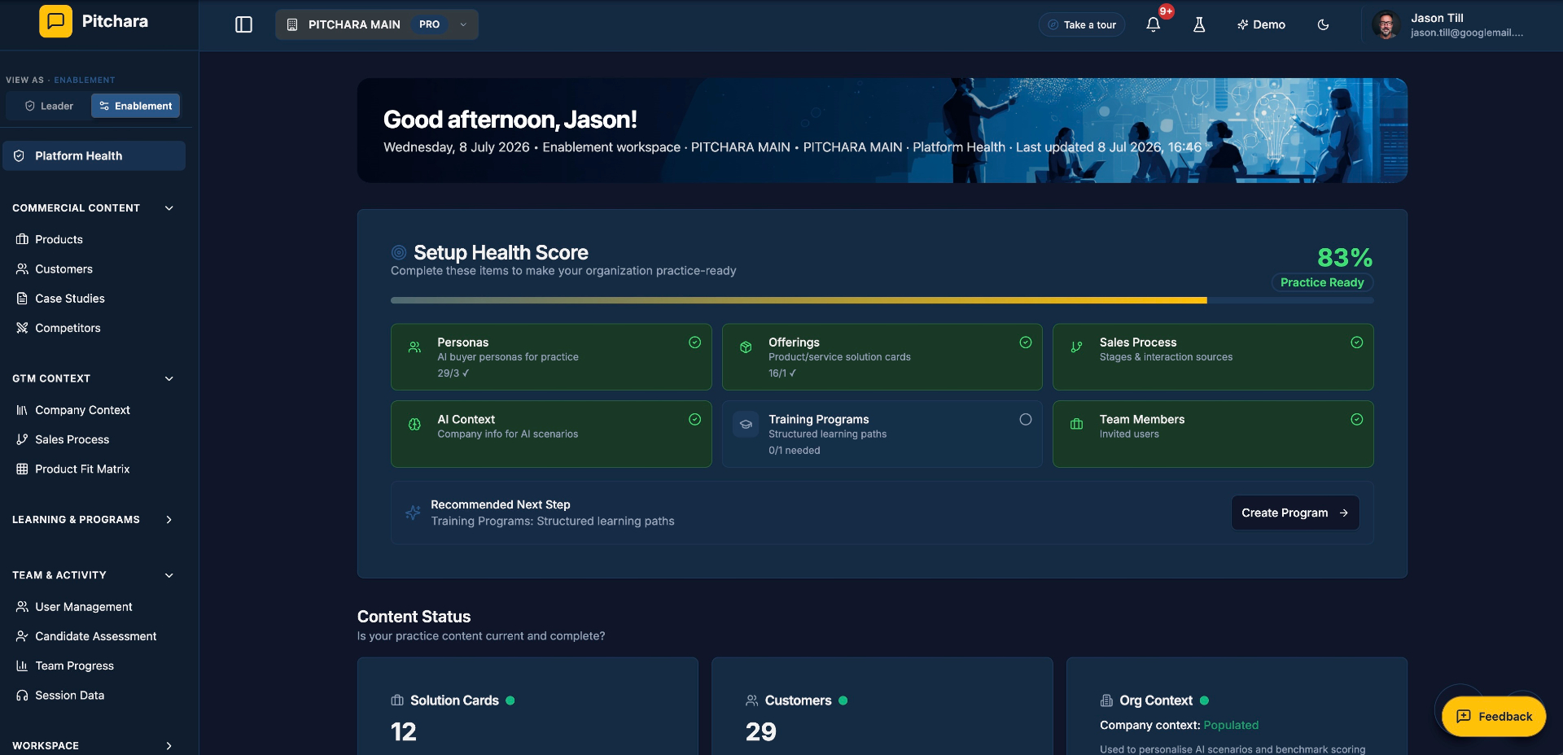This screenshot has height=755, width=1563.
Task: Click the Setup Health Score target icon
Action: (399, 252)
